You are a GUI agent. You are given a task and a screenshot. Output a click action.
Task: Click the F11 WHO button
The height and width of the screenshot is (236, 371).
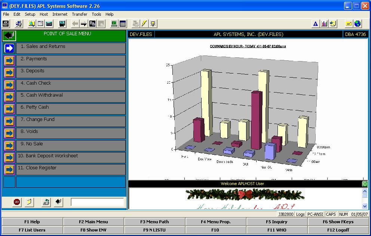coord(277,230)
